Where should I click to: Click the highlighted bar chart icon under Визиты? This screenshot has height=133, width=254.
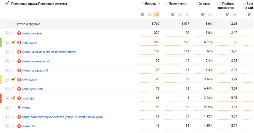(156, 14)
